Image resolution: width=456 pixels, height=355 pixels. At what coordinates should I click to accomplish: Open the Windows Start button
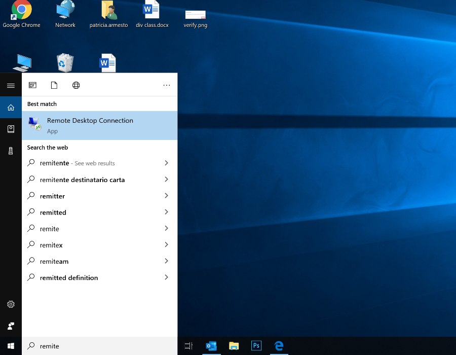tap(11, 346)
